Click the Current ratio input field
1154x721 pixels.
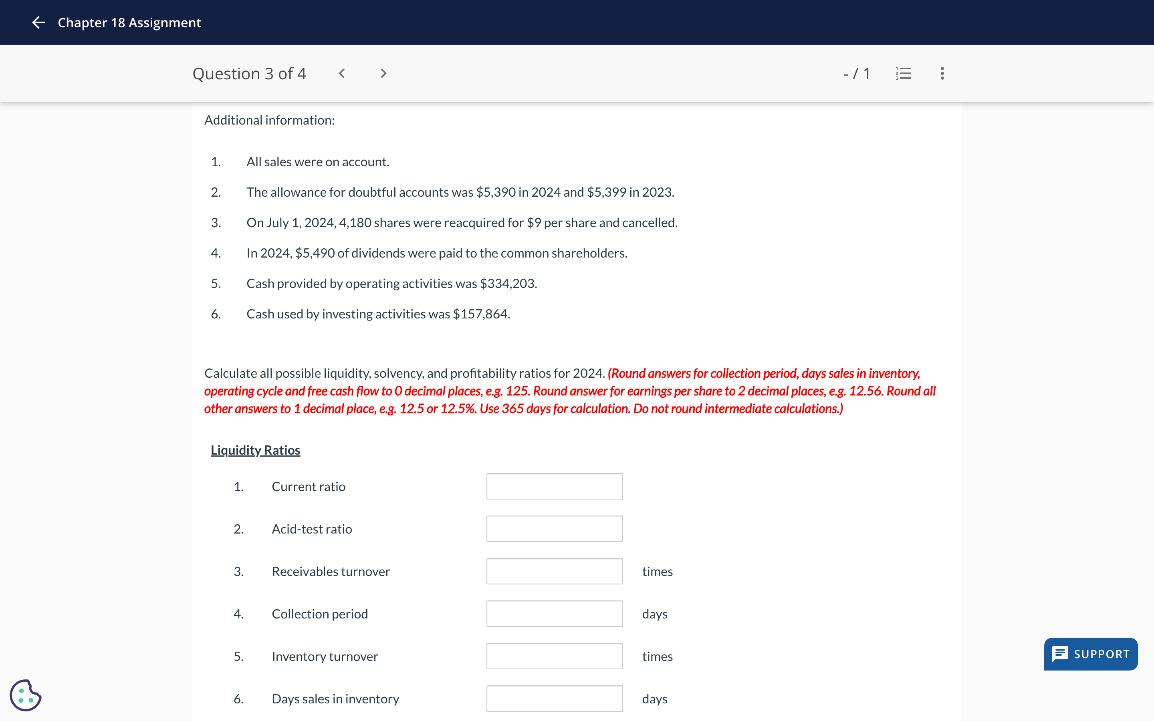pyautogui.click(x=555, y=486)
